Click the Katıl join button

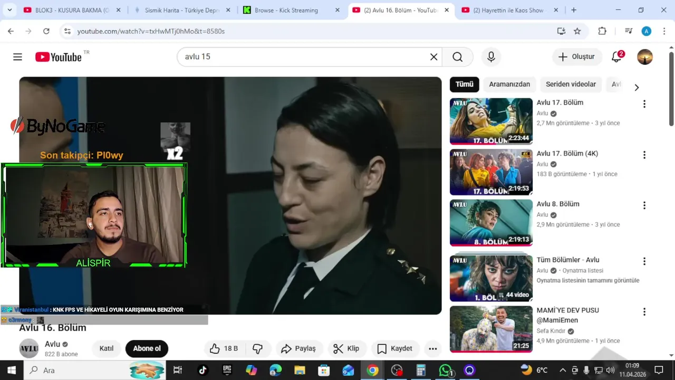point(107,348)
